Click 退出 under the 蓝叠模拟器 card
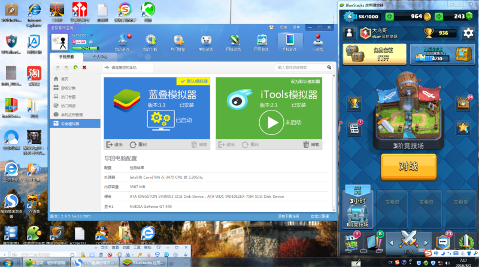 point(114,145)
